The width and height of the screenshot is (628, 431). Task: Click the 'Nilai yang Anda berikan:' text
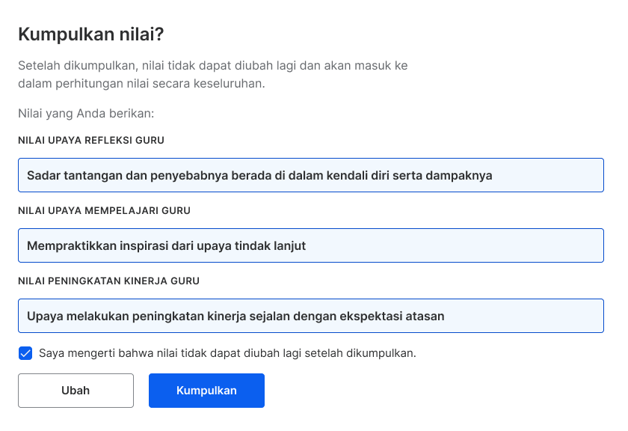[x=86, y=114]
